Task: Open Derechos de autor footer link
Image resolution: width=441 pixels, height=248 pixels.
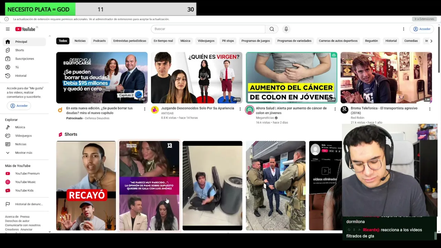Action: click(17, 221)
